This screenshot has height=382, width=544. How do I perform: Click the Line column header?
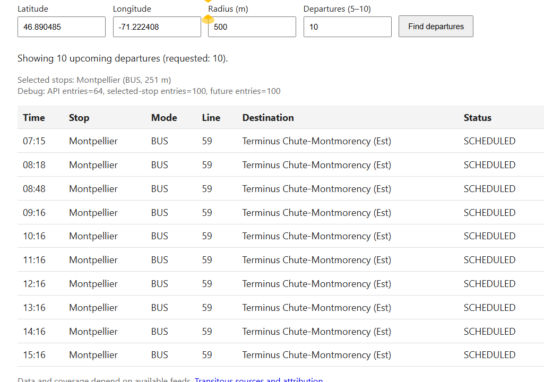pos(211,118)
